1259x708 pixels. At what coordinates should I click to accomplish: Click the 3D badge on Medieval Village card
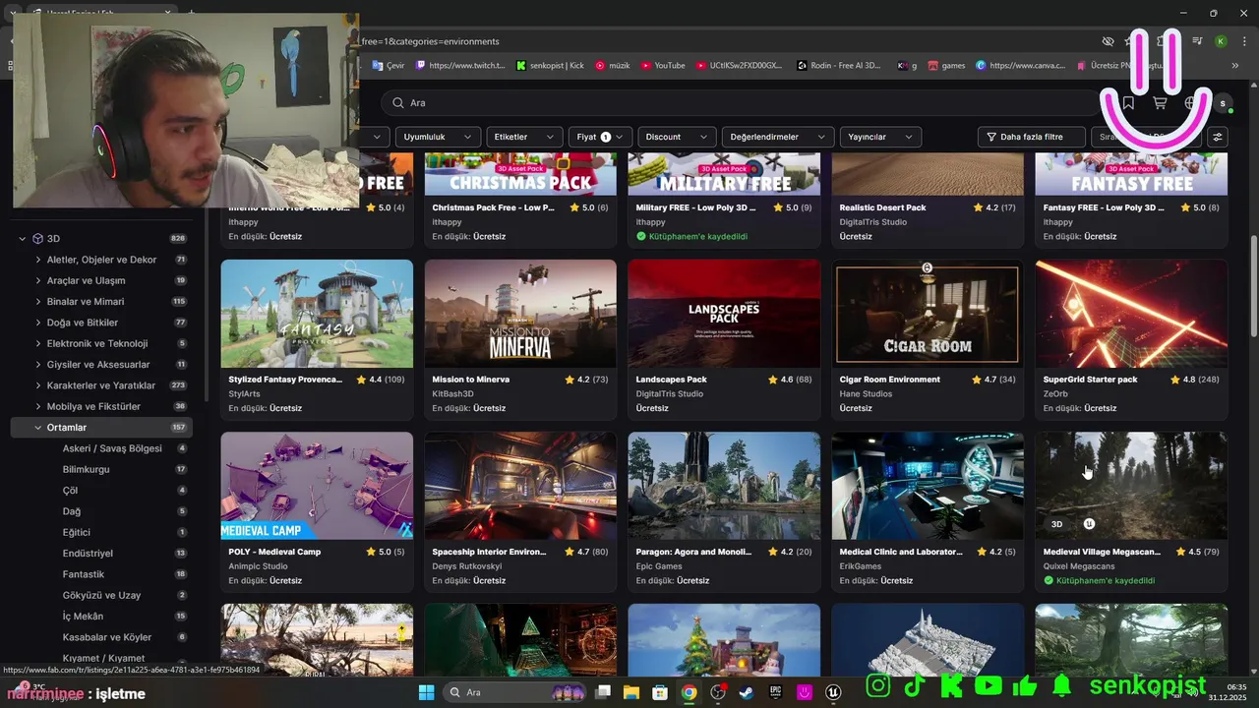[x=1056, y=524]
